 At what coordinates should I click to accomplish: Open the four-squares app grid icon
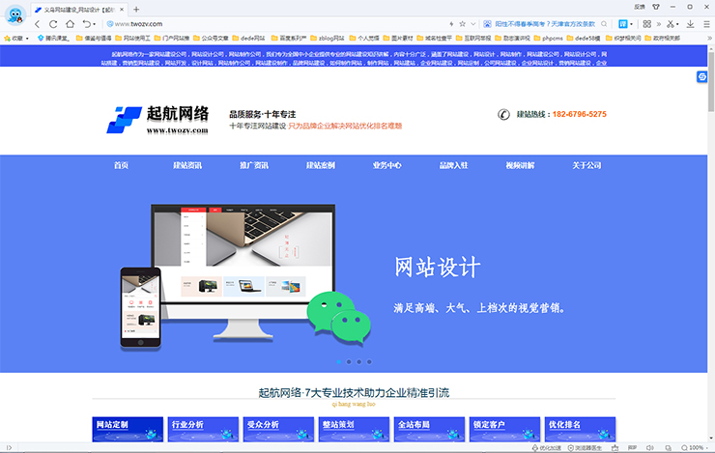click(647, 24)
